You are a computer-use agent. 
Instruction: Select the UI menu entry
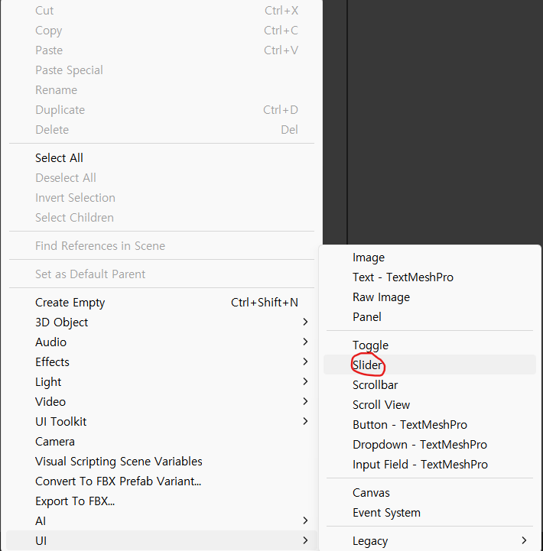click(161, 541)
